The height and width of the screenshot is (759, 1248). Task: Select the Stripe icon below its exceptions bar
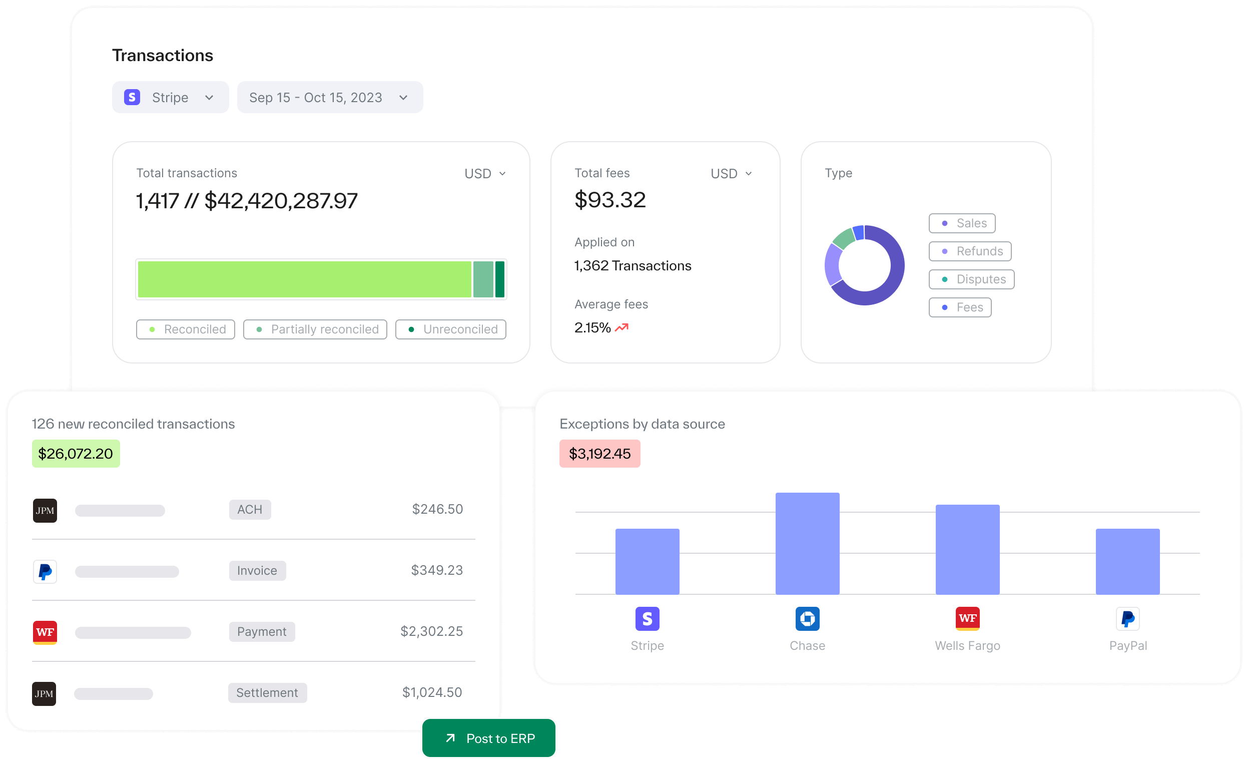click(647, 619)
